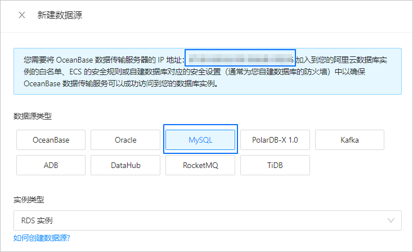Click the 实例类型 field label
Screen dimensions: 413x252
point(29,200)
